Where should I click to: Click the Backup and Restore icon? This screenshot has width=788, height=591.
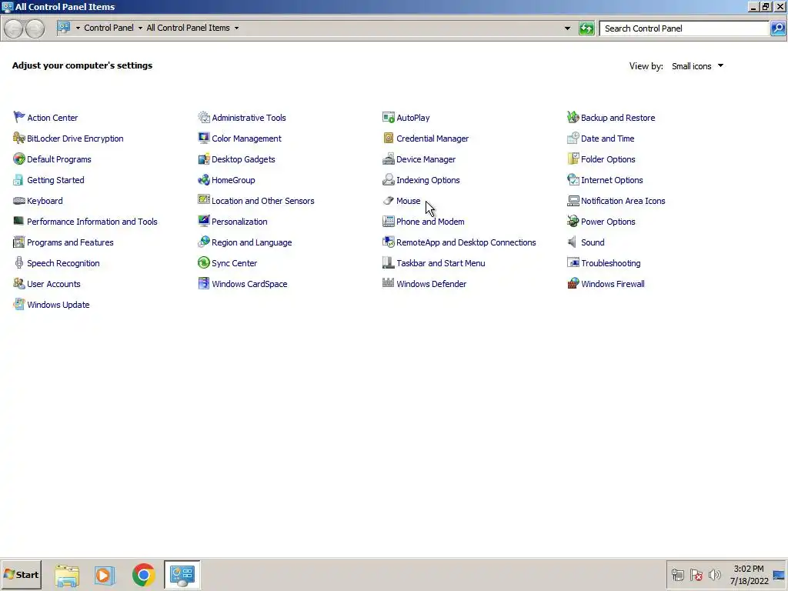pos(573,117)
